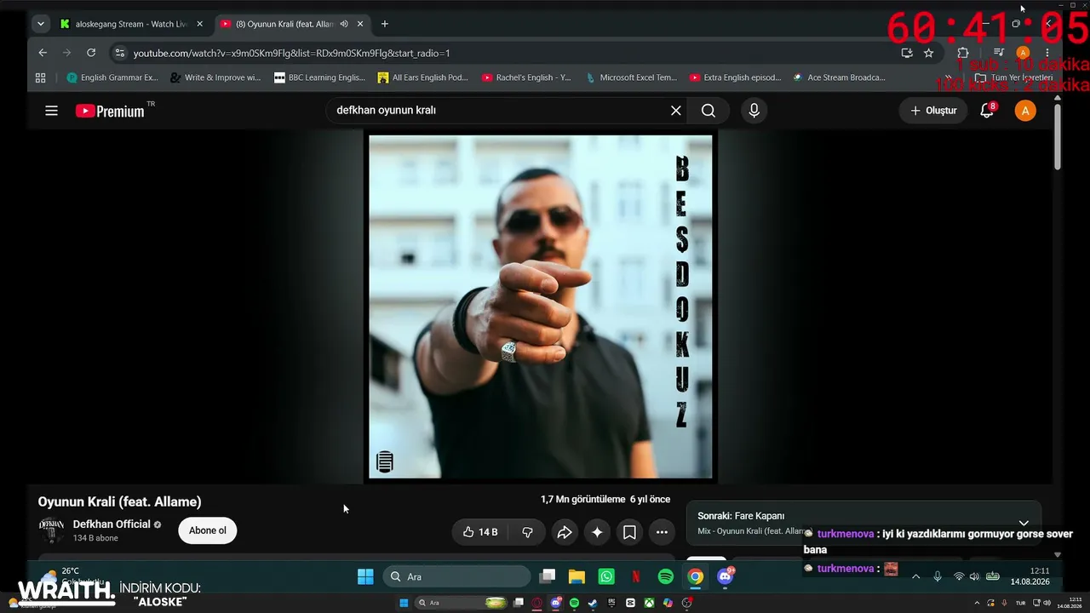Screen dimensions: 1090x613
Task: Open more actions three-dot menu below video
Action: tap(662, 532)
